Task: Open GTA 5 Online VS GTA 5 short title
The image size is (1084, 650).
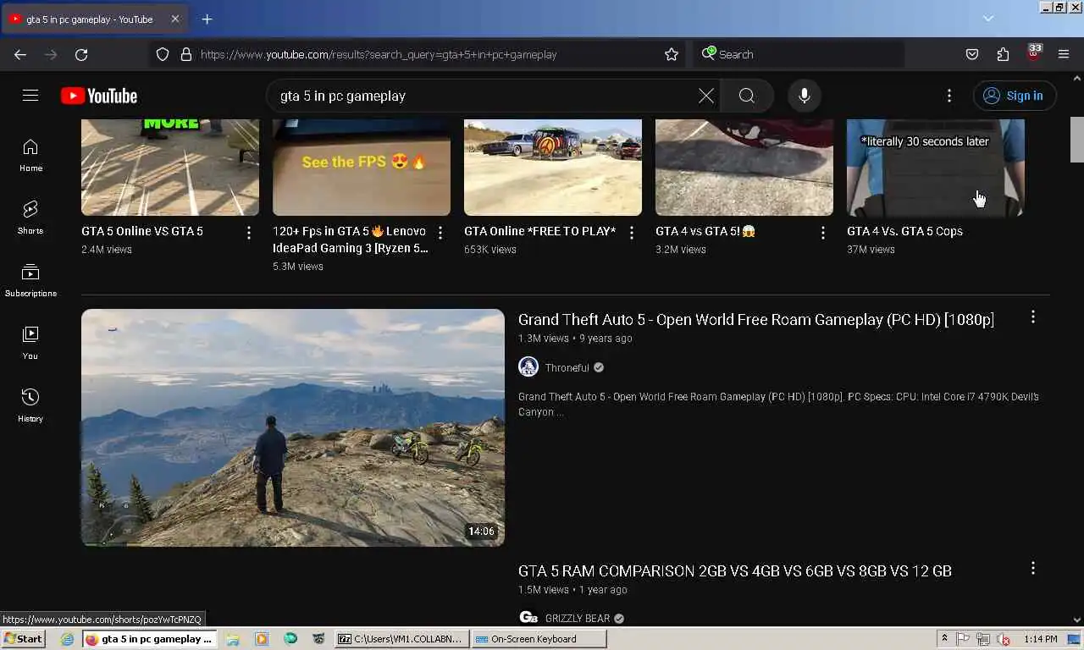Action: [142, 231]
